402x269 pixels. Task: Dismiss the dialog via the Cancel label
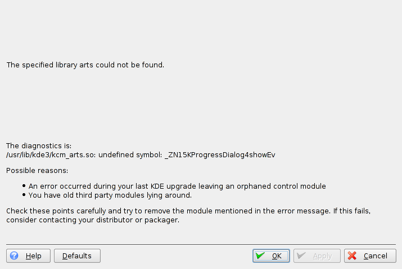coord(375,256)
